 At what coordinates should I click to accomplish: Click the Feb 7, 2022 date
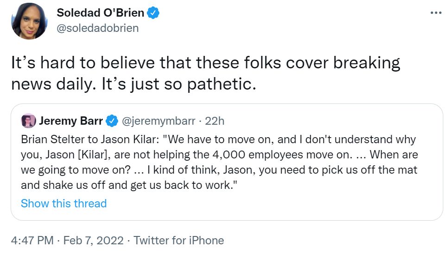point(93,241)
